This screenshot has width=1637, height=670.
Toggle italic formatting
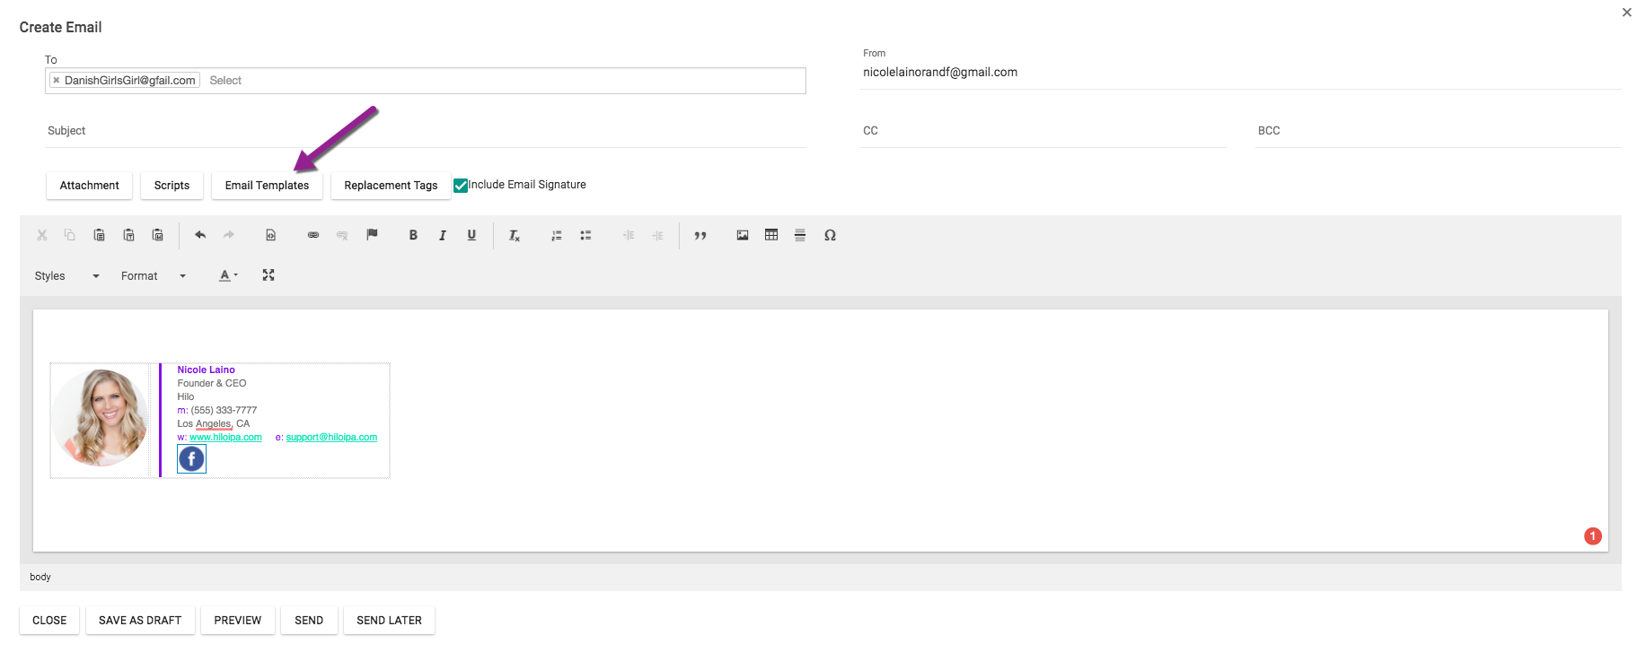(443, 235)
